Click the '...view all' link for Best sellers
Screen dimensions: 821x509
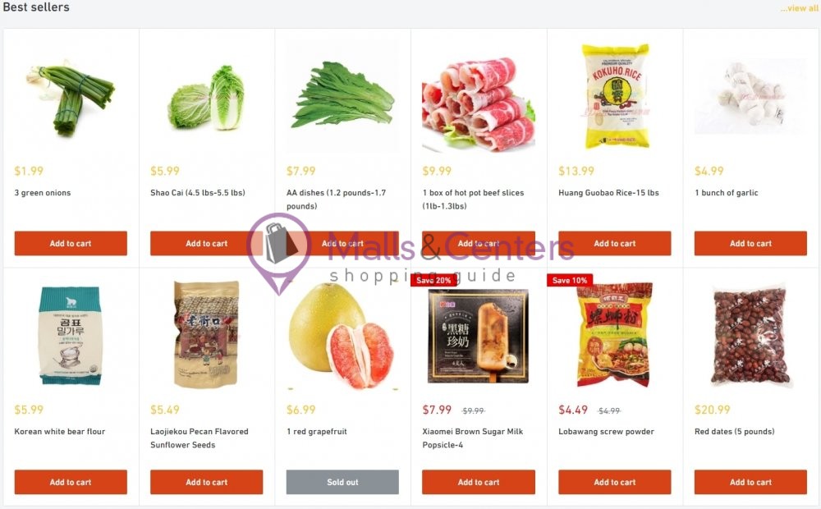(798, 7)
